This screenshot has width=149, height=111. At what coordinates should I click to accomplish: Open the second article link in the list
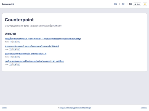tap(32, 46)
